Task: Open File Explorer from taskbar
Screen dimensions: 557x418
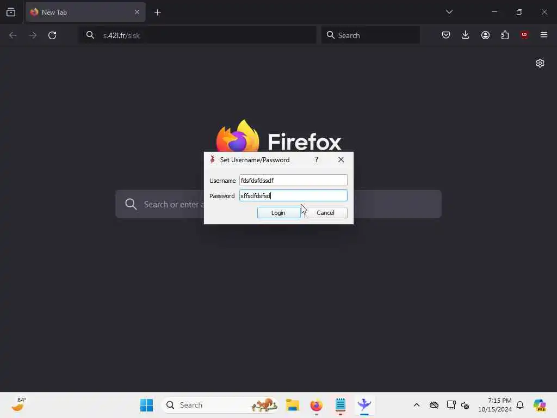Action: pos(293,405)
